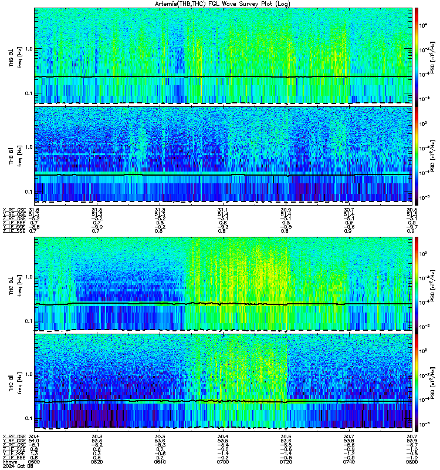The image size is (440, 470).
Task: Click the black line trace in THB B-perpendicular panel
Action: (223, 76)
